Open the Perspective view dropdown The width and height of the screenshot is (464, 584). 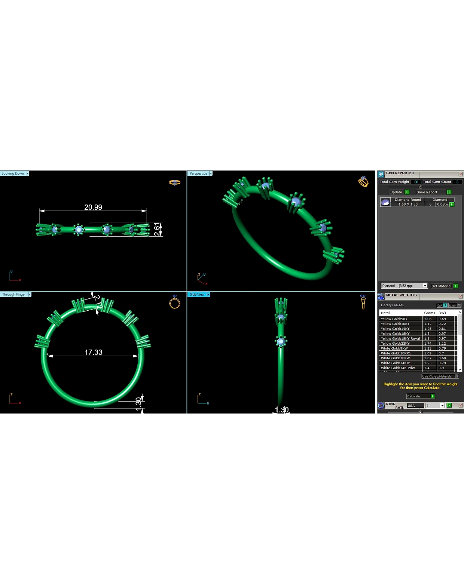(211, 173)
